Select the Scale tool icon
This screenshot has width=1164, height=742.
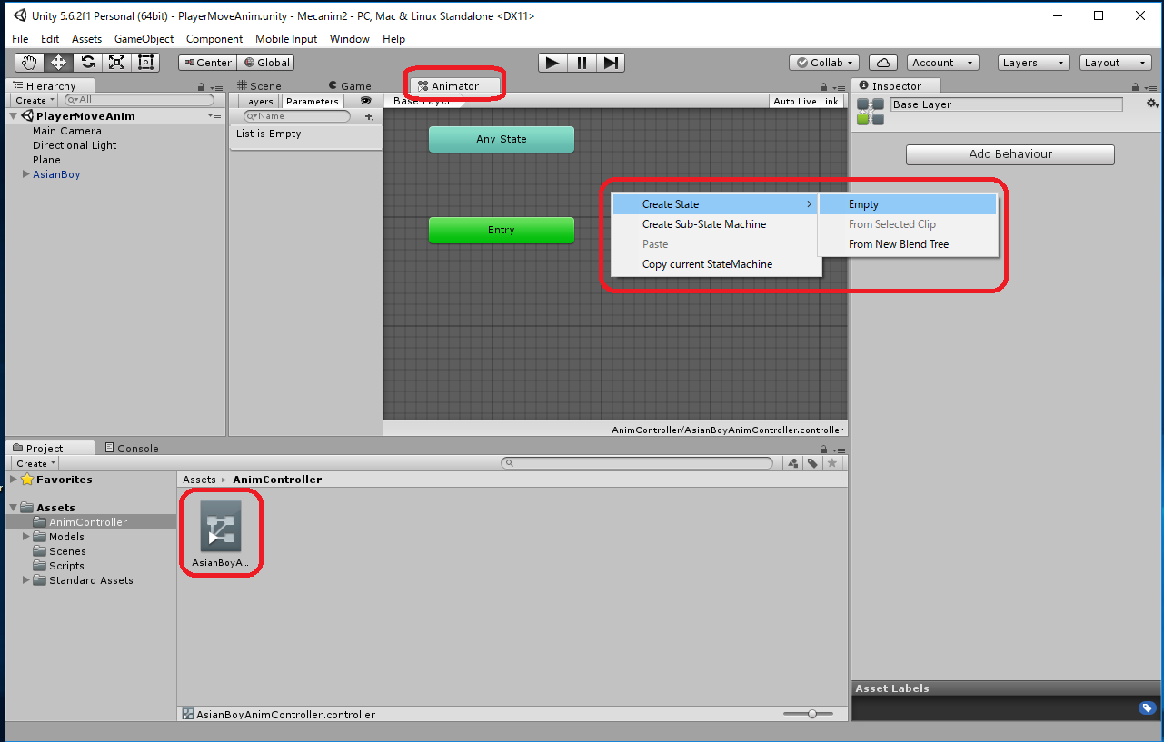pyautogui.click(x=116, y=63)
